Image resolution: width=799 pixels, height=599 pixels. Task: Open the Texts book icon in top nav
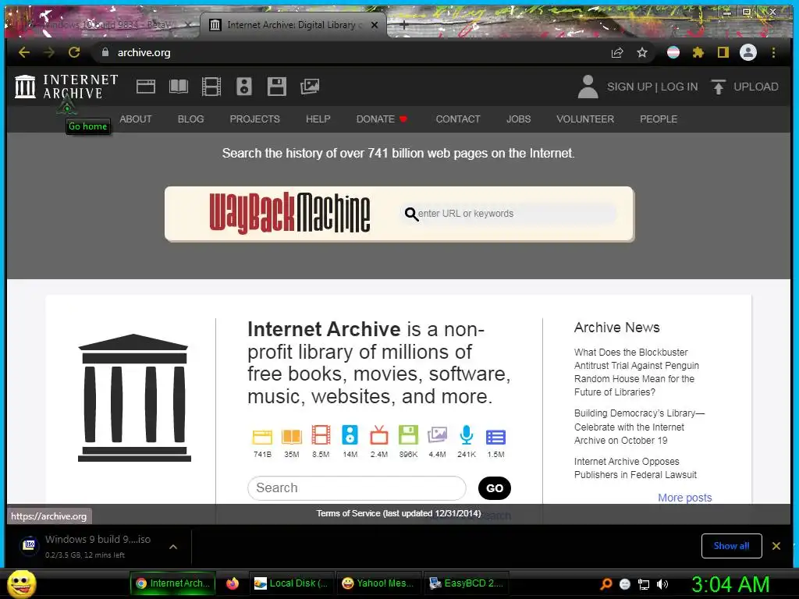point(179,87)
